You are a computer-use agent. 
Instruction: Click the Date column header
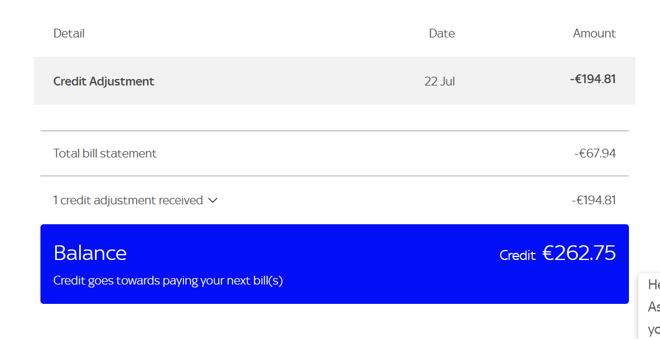click(x=441, y=33)
